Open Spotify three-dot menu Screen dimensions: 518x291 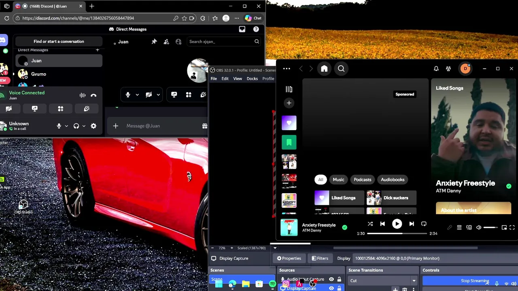287,69
